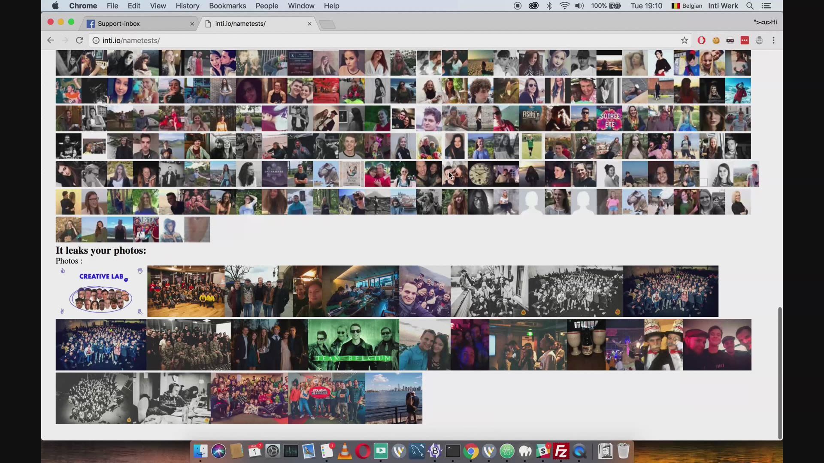Viewport: 824px width, 463px height.
Task: Bookmark this page with the star
Action: pos(684,40)
